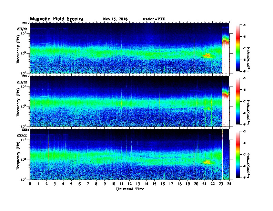
Task: Click the color scale bar beside the dH/dt panel
Action: click(238, 48)
